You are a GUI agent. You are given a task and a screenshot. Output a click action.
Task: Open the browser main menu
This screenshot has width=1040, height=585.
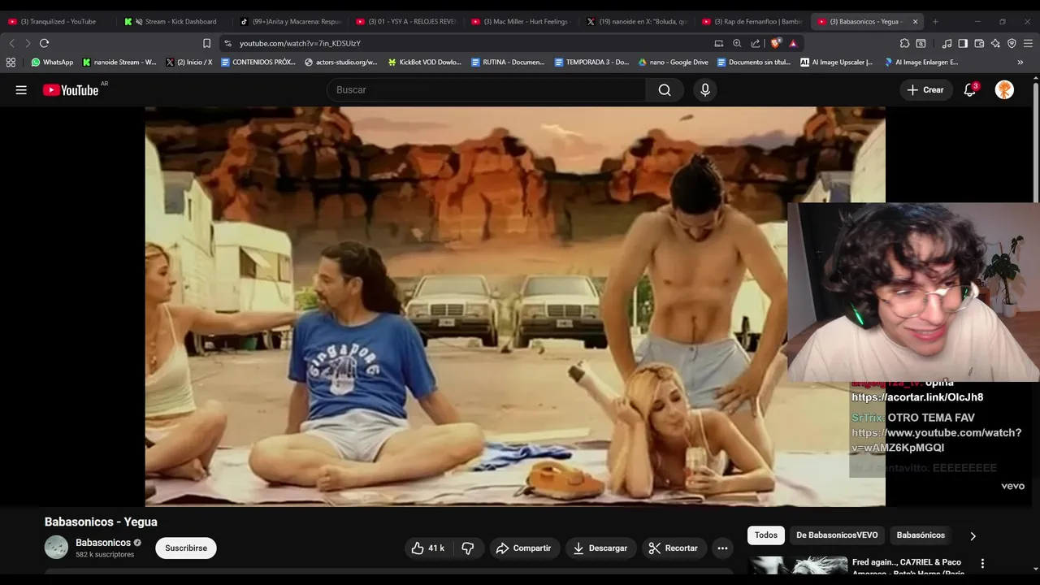(x=1028, y=43)
